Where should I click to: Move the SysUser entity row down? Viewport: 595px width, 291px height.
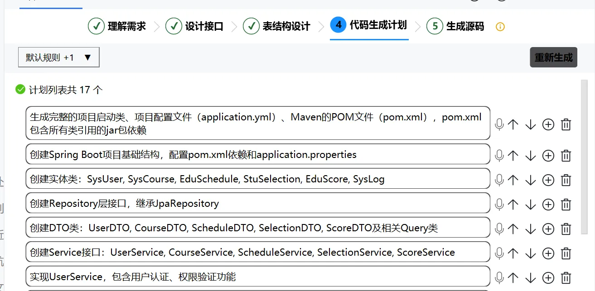[x=531, y=180]
